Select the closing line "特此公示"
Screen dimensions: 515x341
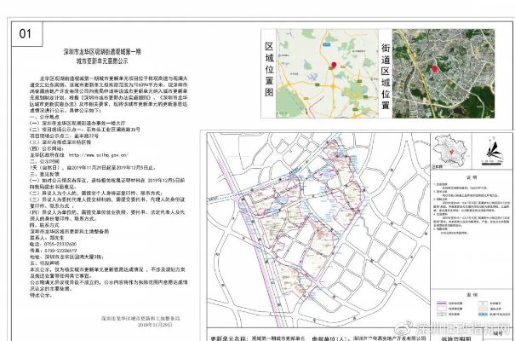(41, 295)
